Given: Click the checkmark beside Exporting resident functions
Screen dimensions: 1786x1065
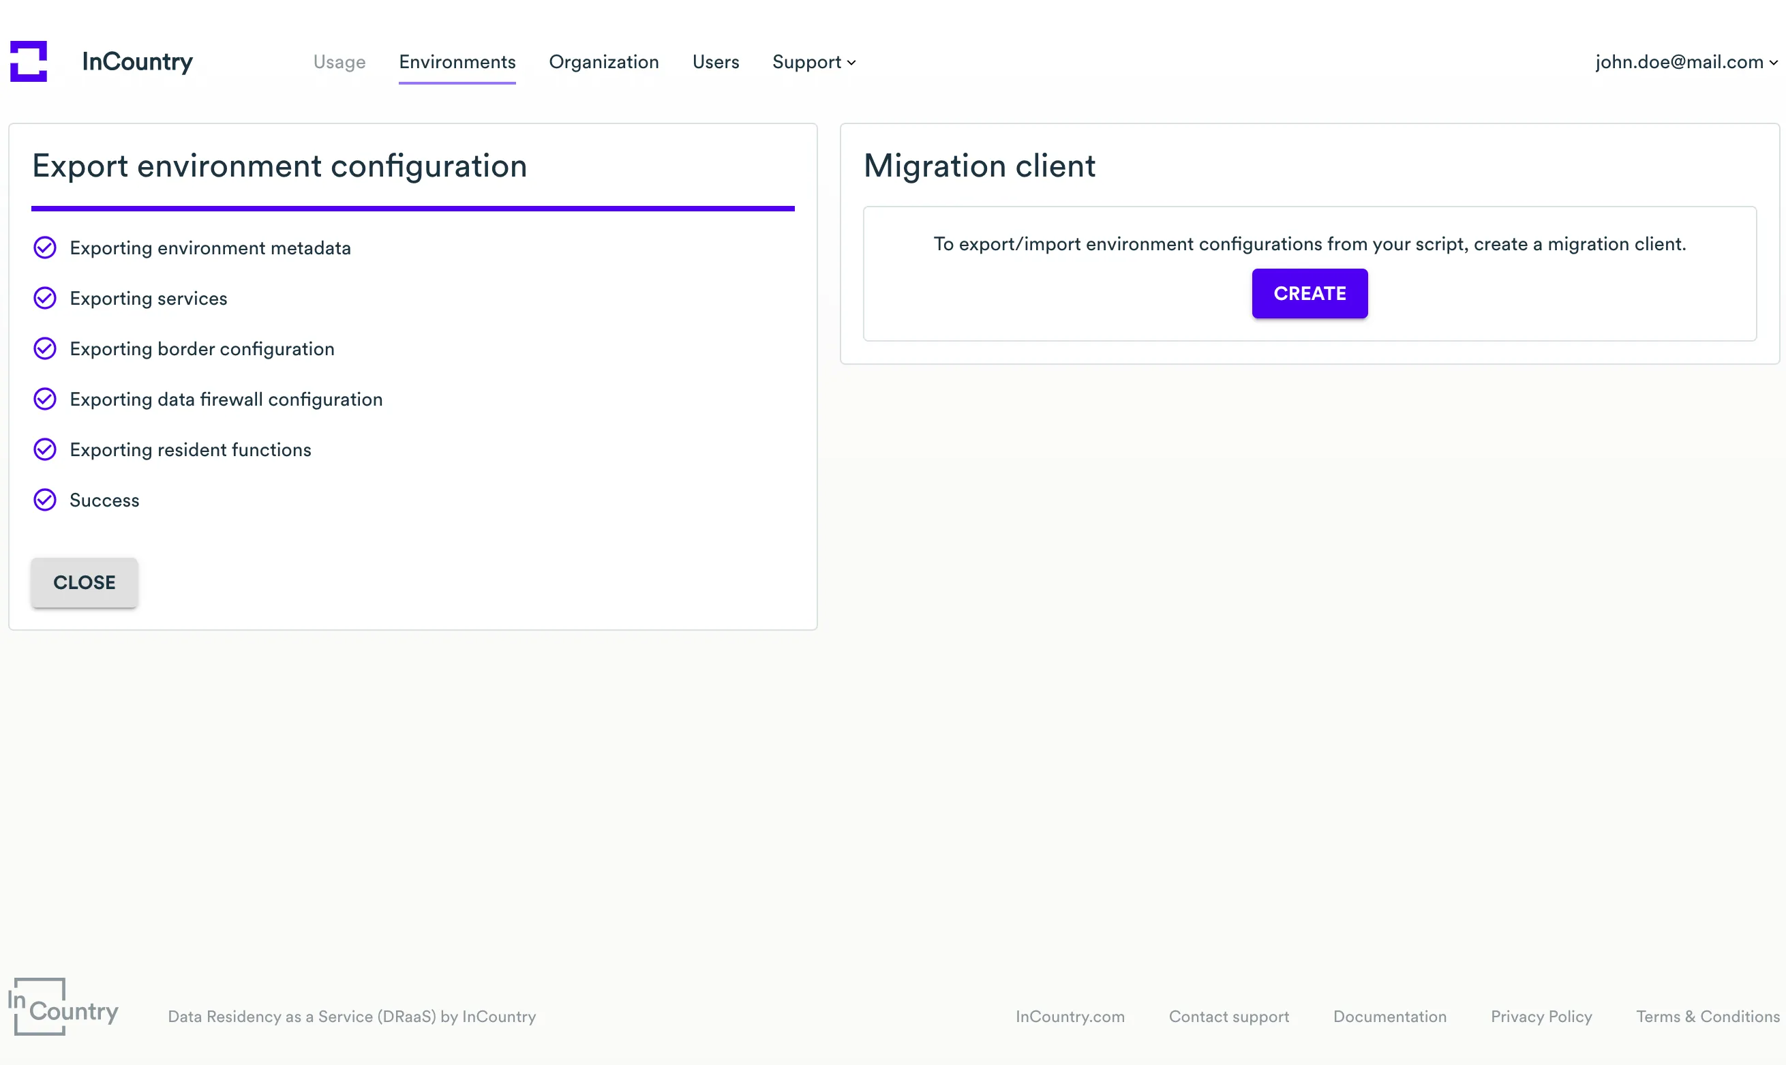Looking at the screenshot, I should [x=44, y=449].
